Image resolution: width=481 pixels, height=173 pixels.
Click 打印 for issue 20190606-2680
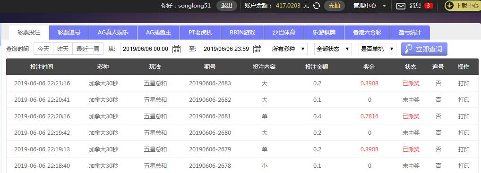(464, 133)
